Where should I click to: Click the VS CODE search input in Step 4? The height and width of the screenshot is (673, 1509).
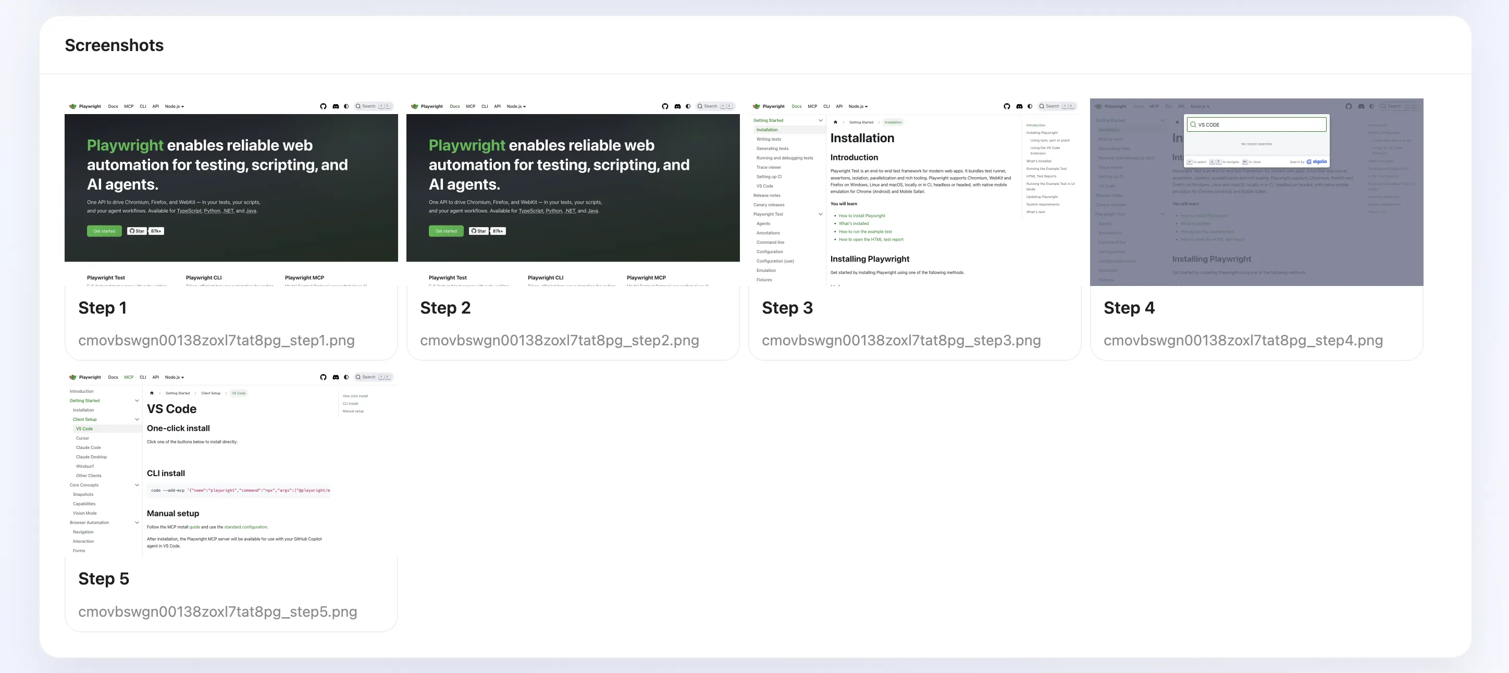[1256, 125]
